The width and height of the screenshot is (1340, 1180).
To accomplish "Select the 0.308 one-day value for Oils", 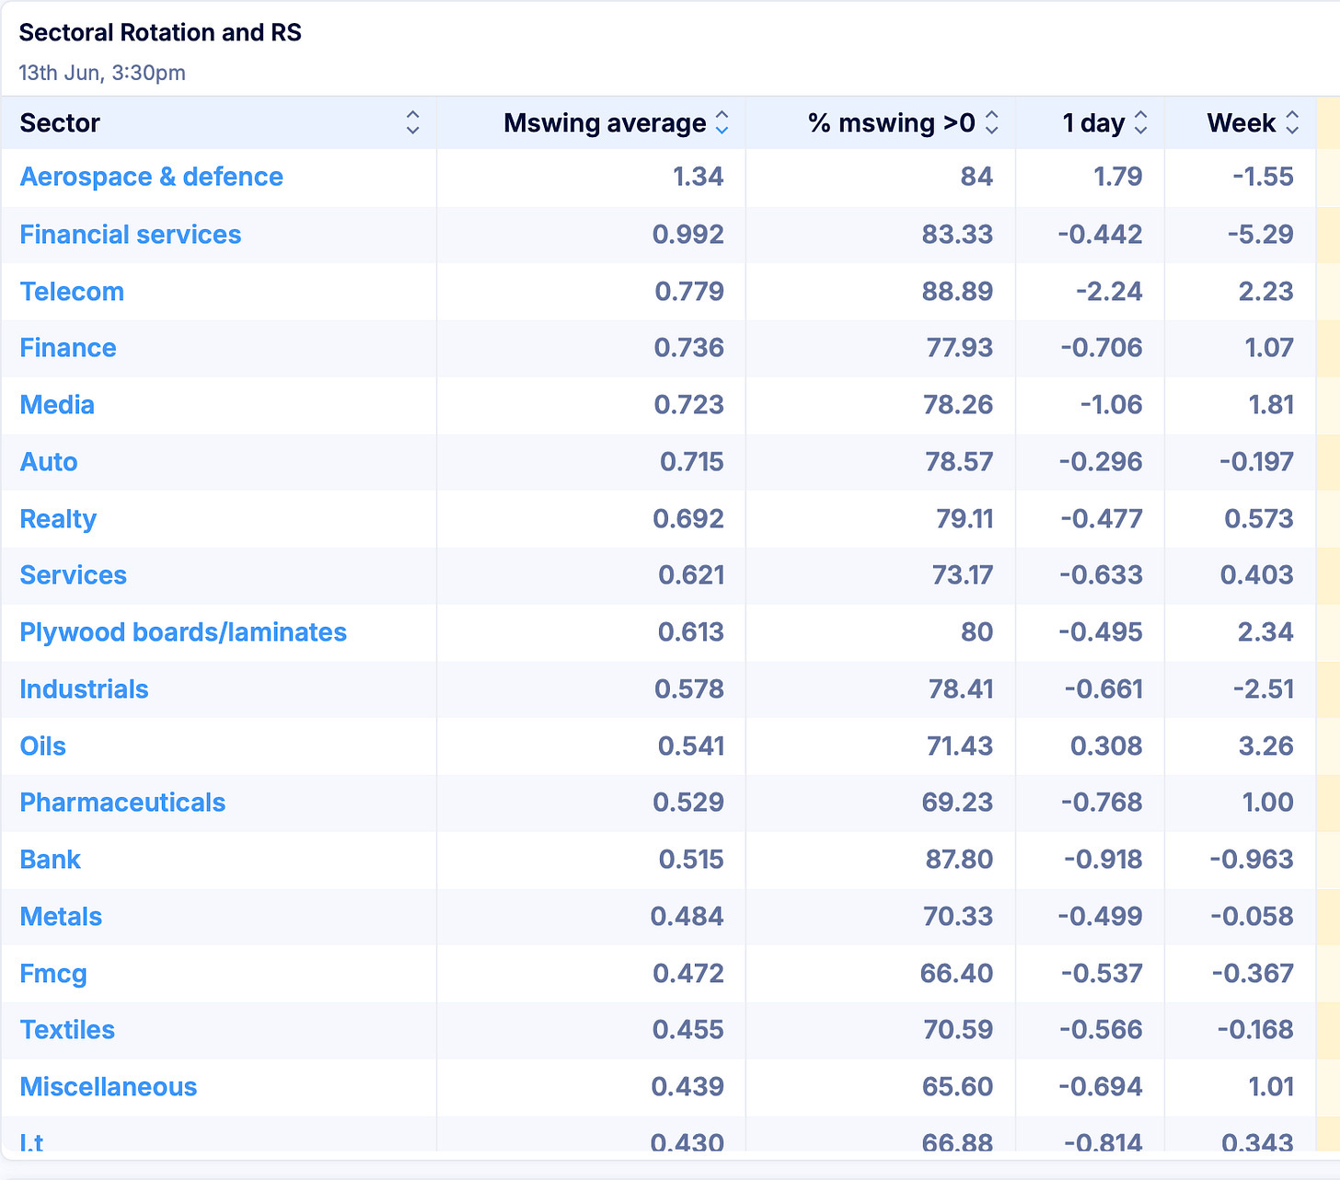I will [x=1105, y=746].
